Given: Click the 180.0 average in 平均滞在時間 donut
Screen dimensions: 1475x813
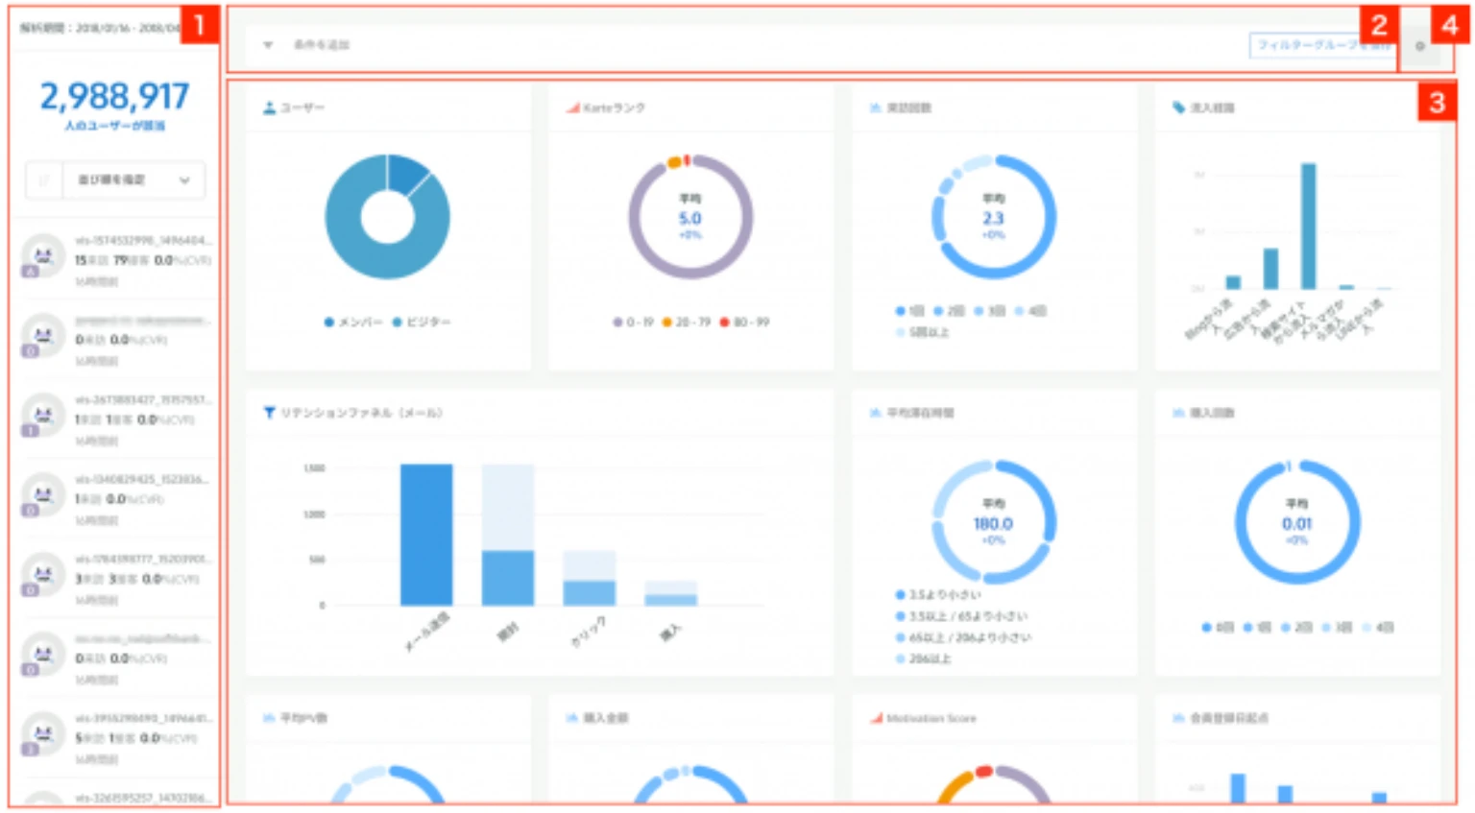Looking at the screenshot, I should pos(993,523).
